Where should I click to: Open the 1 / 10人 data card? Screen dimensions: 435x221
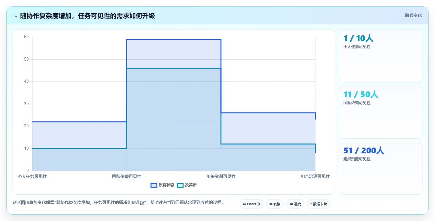[x=380, y=56]
